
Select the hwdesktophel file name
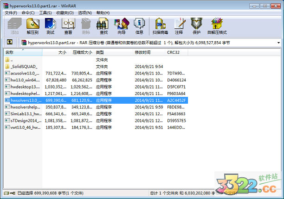[x=25, y=93]
